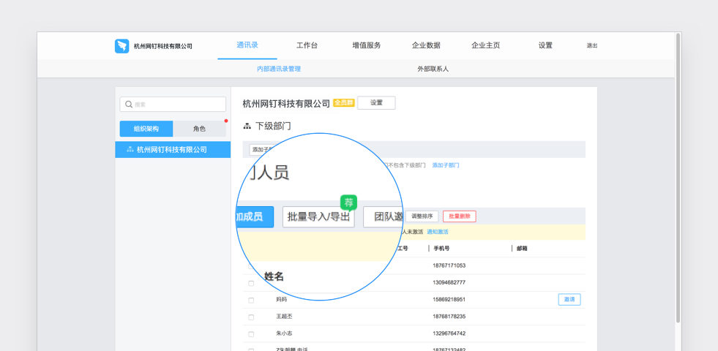Click the 下级部门 section heading
The height and width of the screenshot is (351, 718).
click(x=273, y=126)
